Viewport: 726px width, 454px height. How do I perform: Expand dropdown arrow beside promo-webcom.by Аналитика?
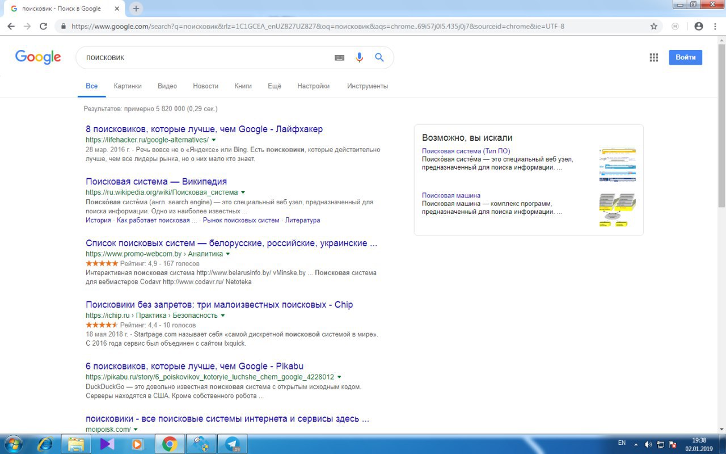[x=228, y=254]
